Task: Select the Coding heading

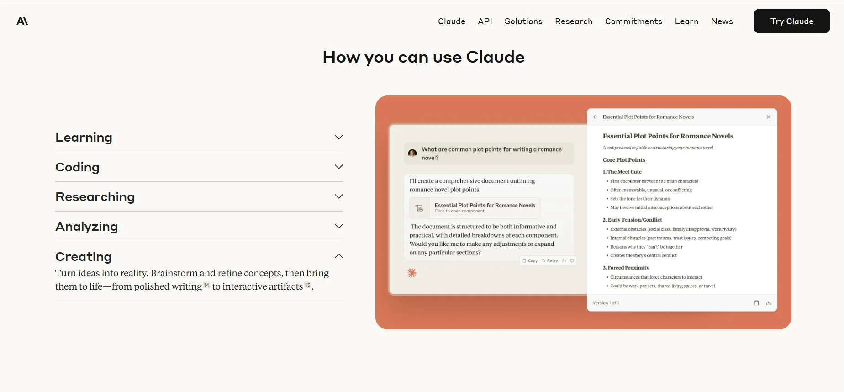Action: tap(77, 167)
